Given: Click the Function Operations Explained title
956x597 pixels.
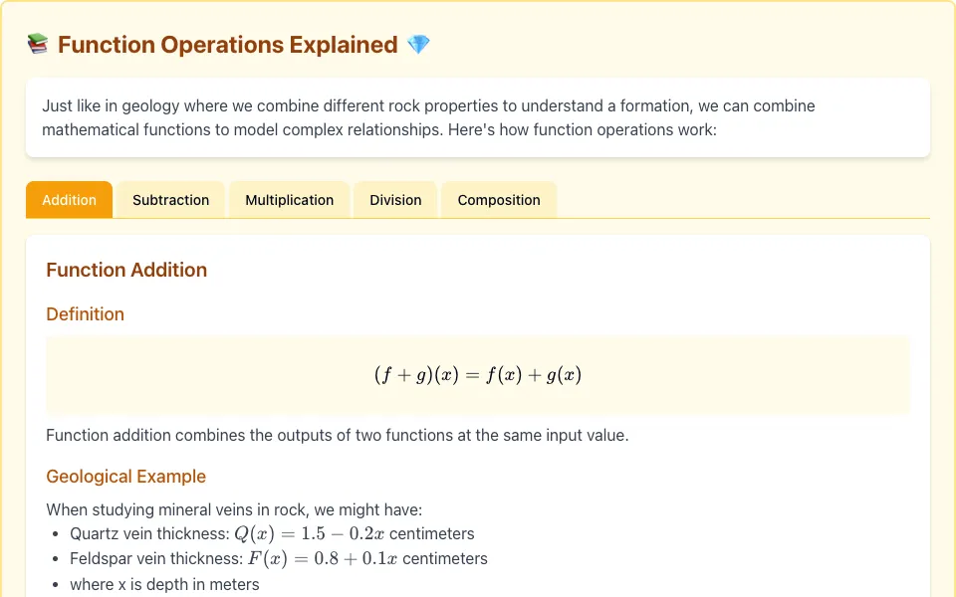Looking at the screenshot, I should click(x=227, y=45).
